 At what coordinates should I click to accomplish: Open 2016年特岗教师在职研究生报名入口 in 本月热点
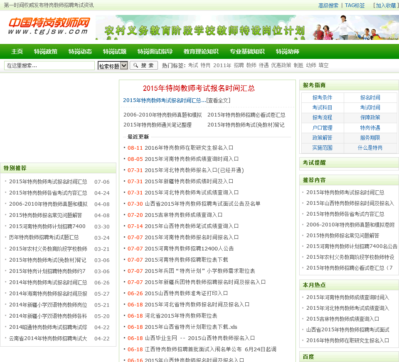point(347,340)
